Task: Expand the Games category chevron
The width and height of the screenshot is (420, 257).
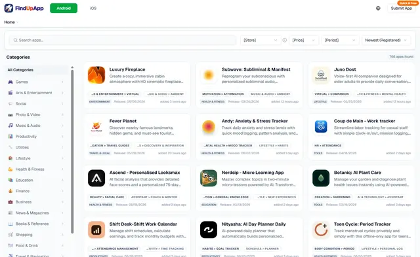Action: coord(62,82)
